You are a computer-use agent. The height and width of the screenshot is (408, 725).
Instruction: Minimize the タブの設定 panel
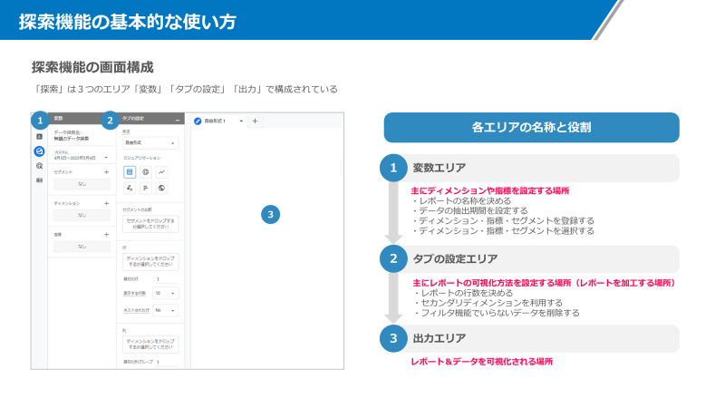pos(177,119)
